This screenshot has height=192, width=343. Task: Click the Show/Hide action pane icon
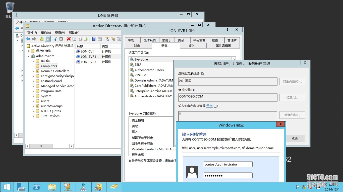[100, 39]
